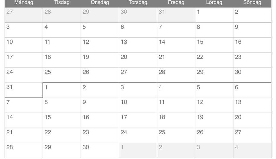
Task: Select day 7 in the Fredag column
Action: 176,30
